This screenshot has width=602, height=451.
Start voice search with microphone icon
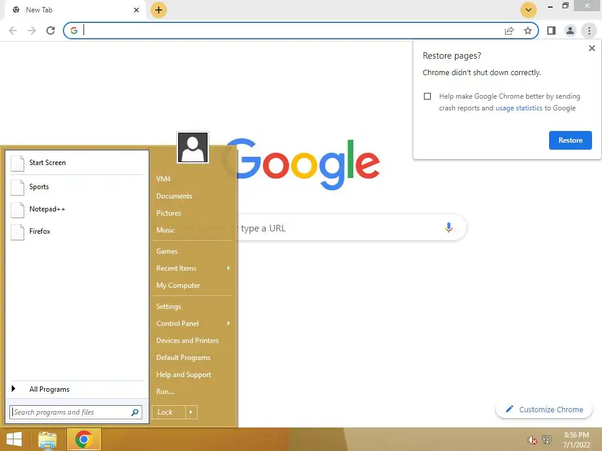[449, 228]
